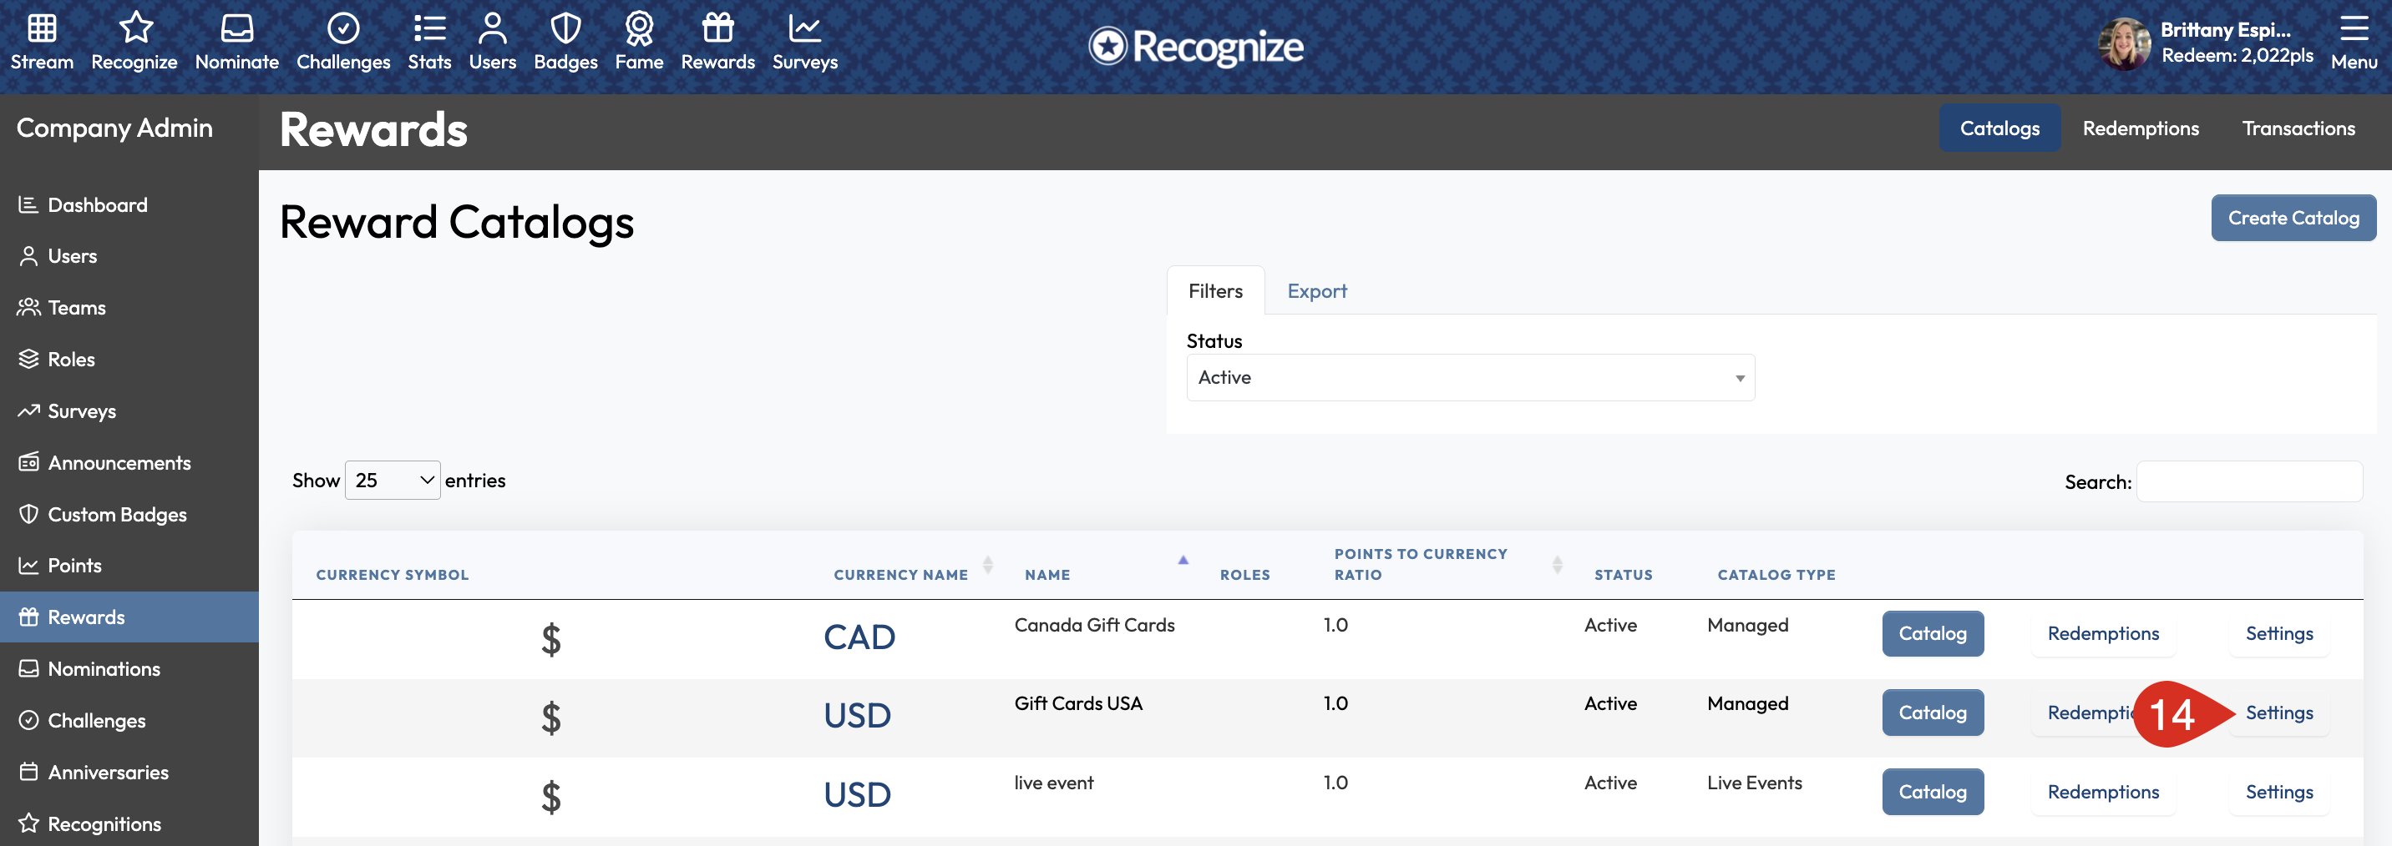The width and height of the screenshot is (2392, 846).
Task: Open the Status filter dropdown
Action: click(x=1470, y=378)
